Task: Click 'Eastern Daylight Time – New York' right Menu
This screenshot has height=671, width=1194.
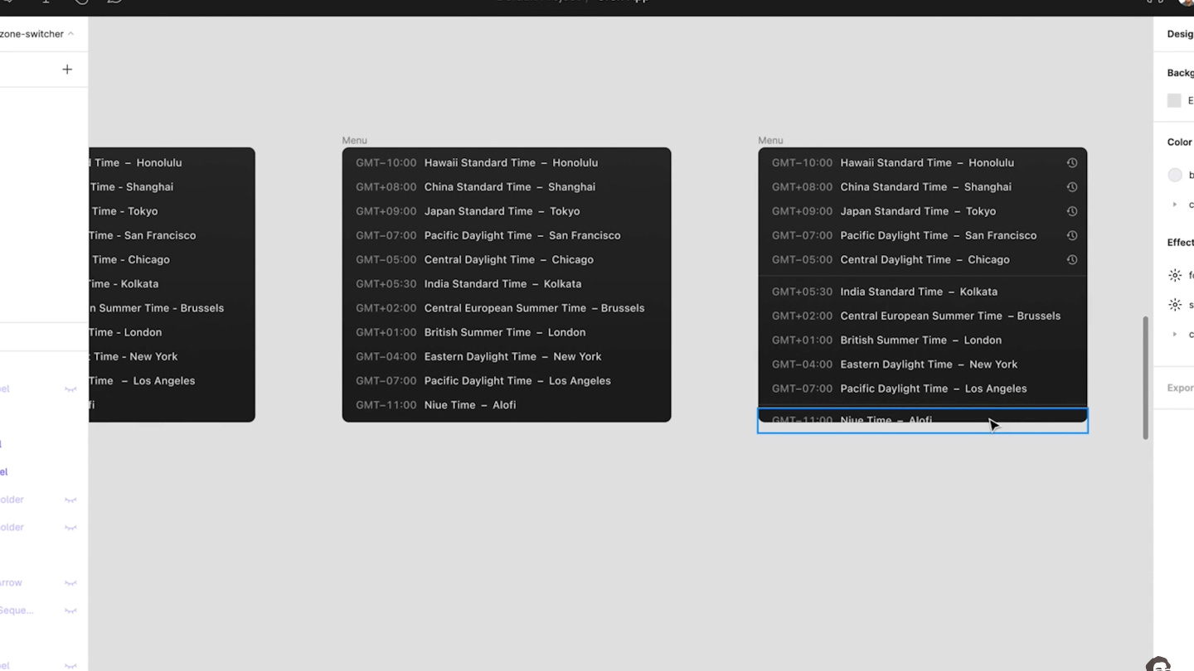Action: coord(929,364)
